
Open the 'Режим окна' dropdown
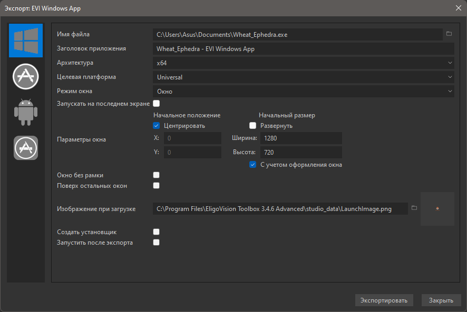303,92
